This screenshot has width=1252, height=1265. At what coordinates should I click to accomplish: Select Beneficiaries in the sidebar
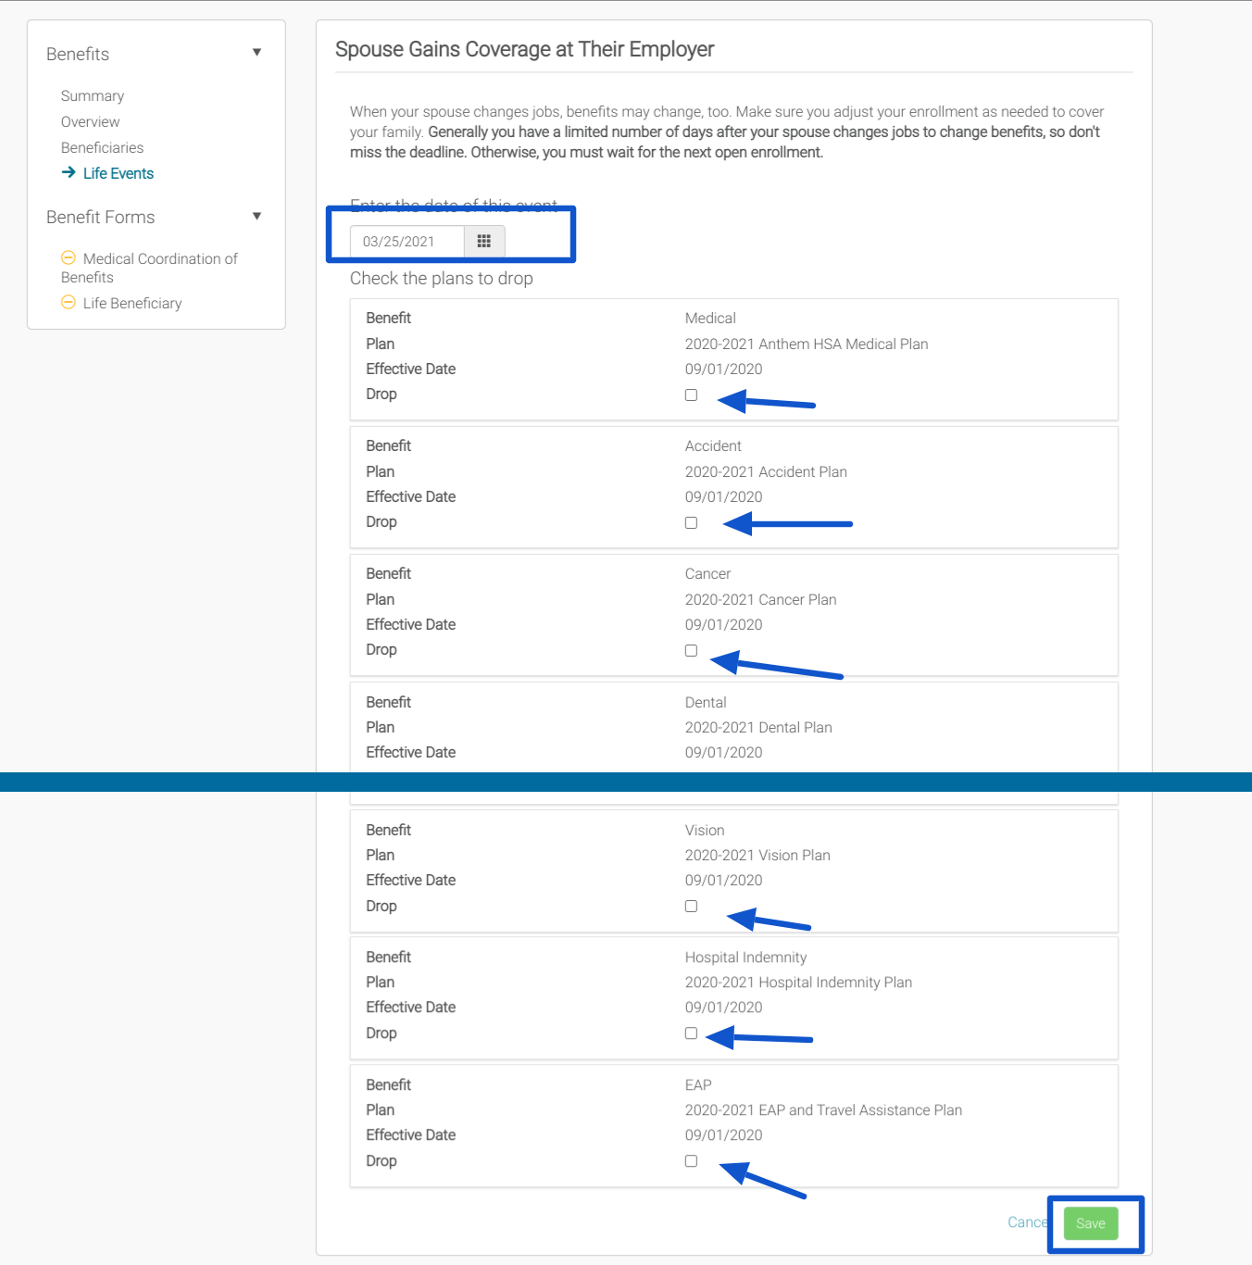(x=103, y=148)
